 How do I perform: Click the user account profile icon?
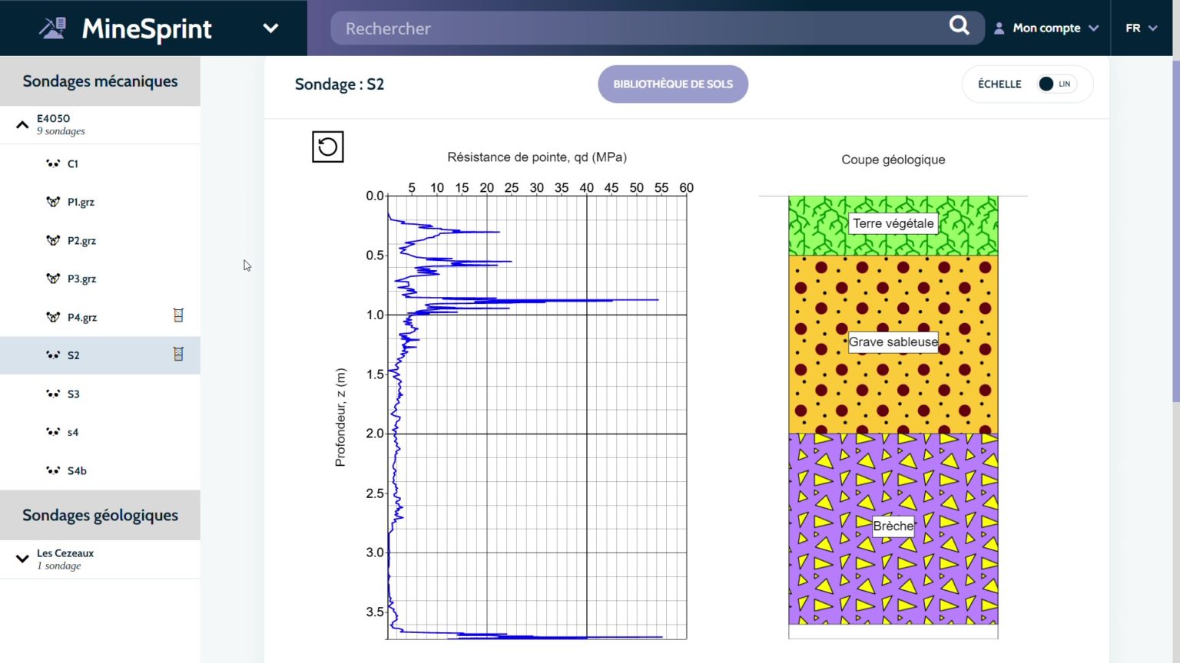pyautogui.click(x=999, y=28)
